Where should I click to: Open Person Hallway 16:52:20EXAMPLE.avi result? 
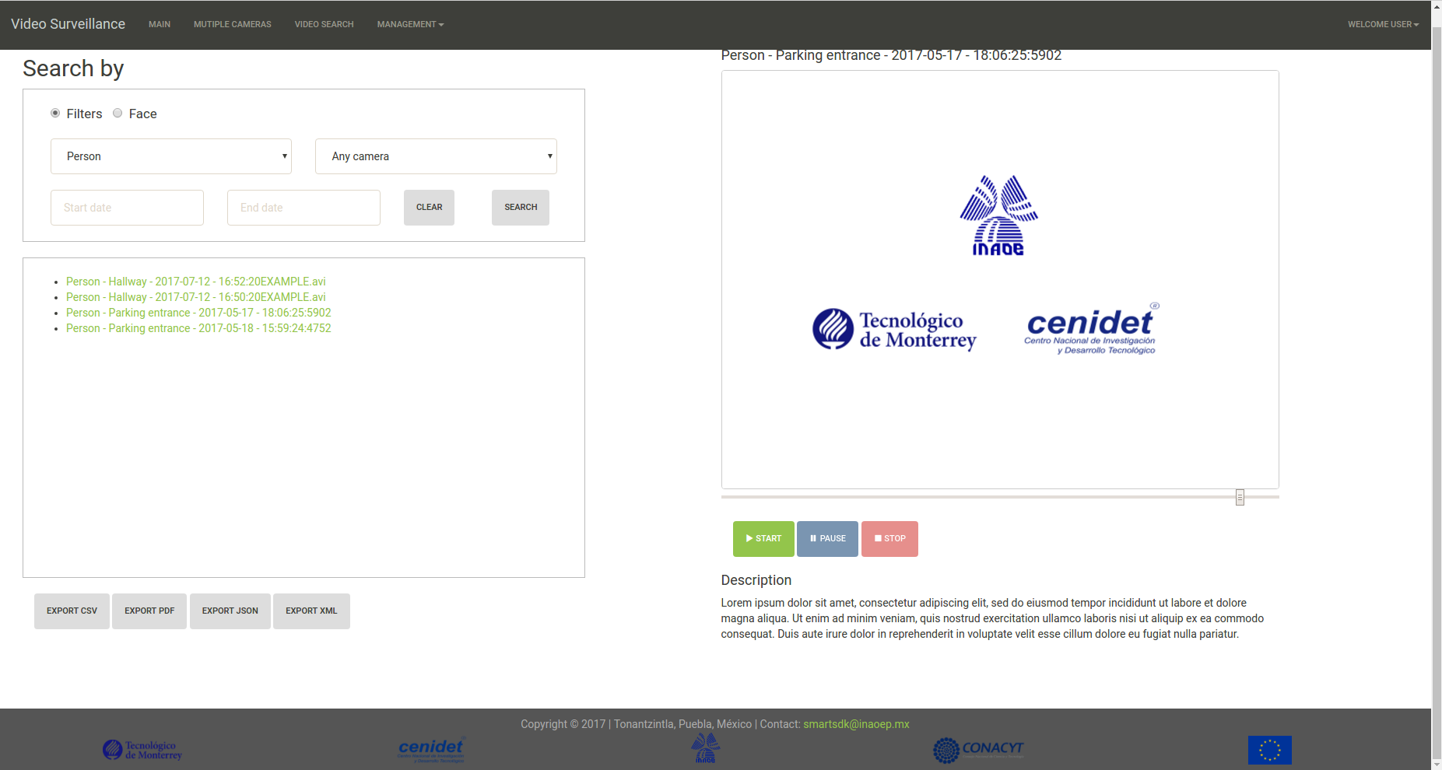(x=196, y=282)
